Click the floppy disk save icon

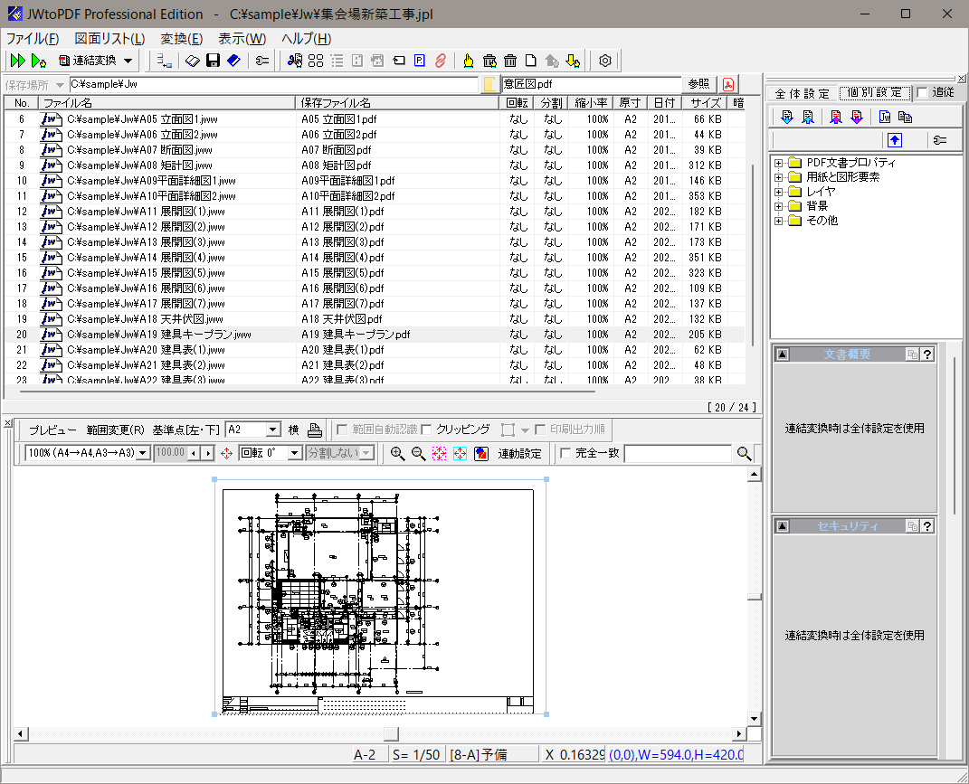click(211, 61)
